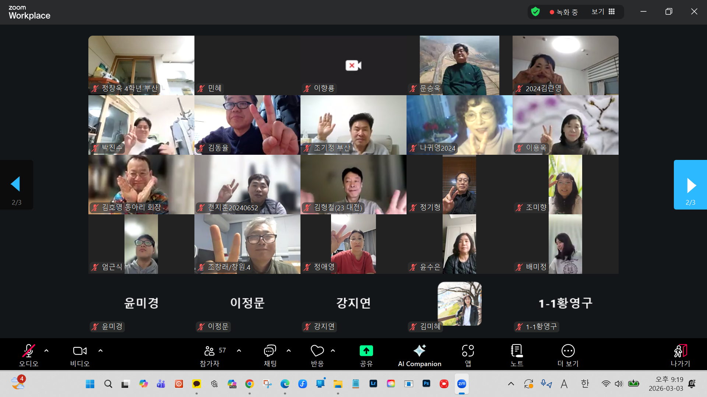Open the View layout menu
This screenshot has width=707, height=397.
[x=603, y=12]
